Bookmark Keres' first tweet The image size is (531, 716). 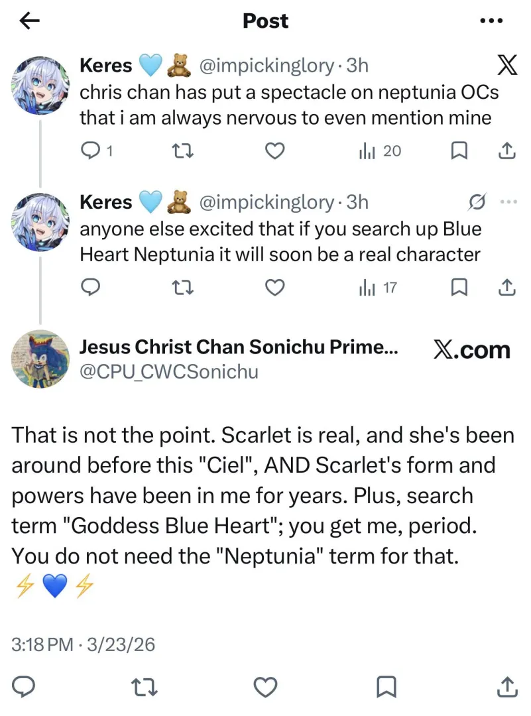click(x=458, y=151)
